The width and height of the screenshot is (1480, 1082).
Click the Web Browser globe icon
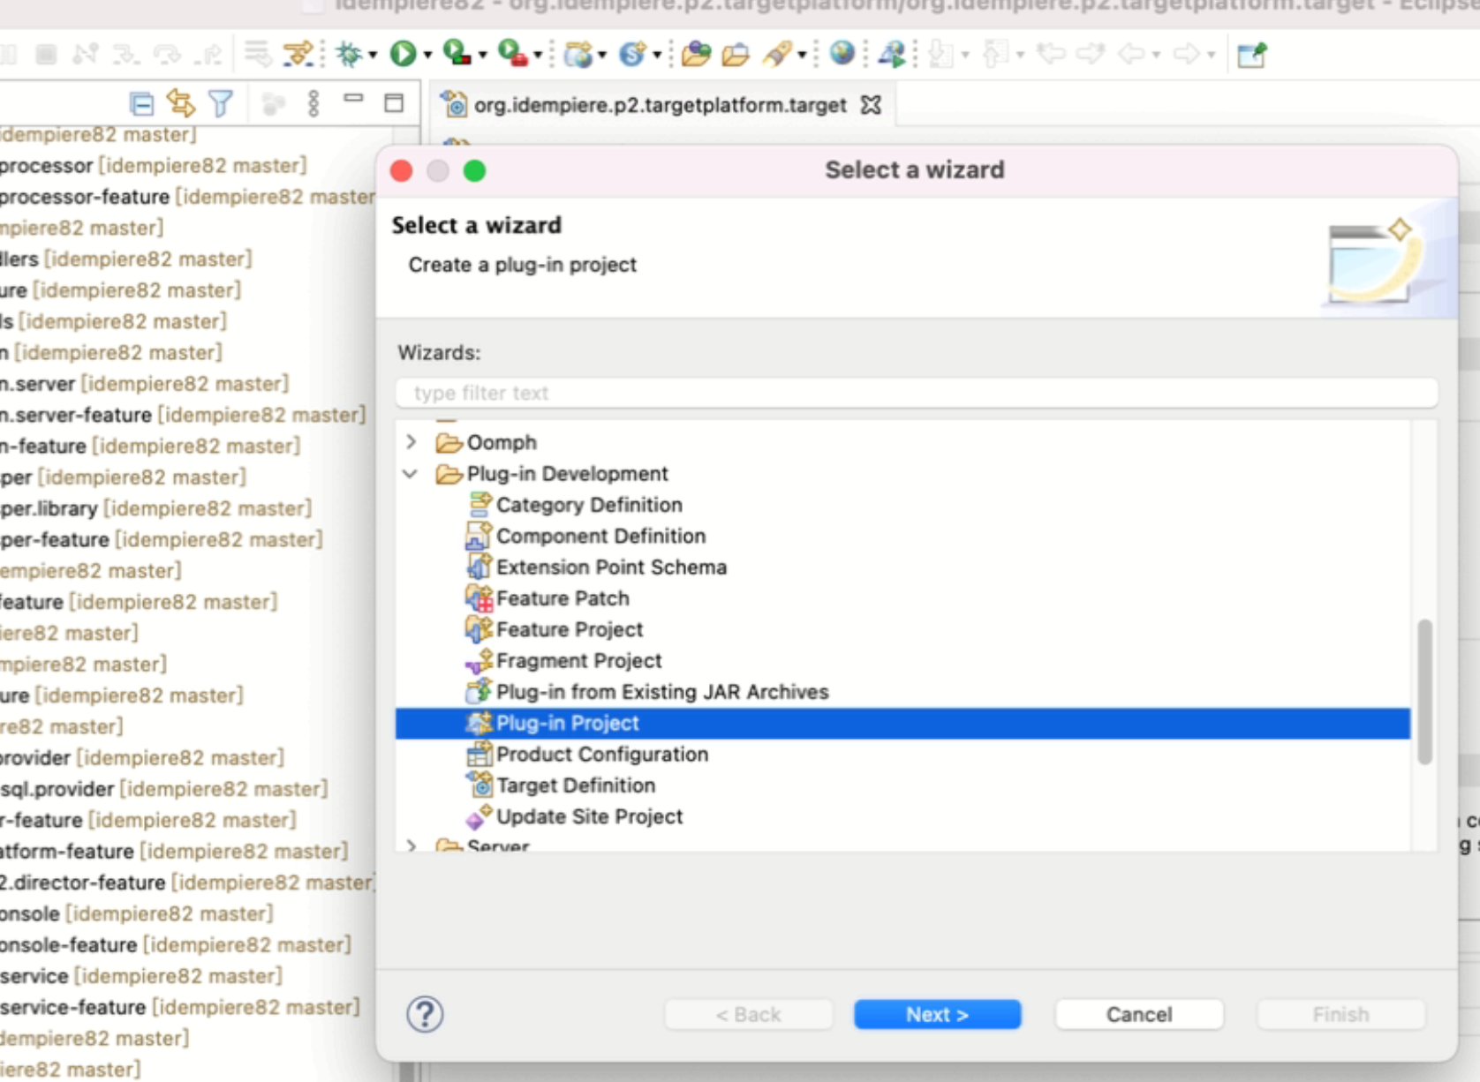842,53
